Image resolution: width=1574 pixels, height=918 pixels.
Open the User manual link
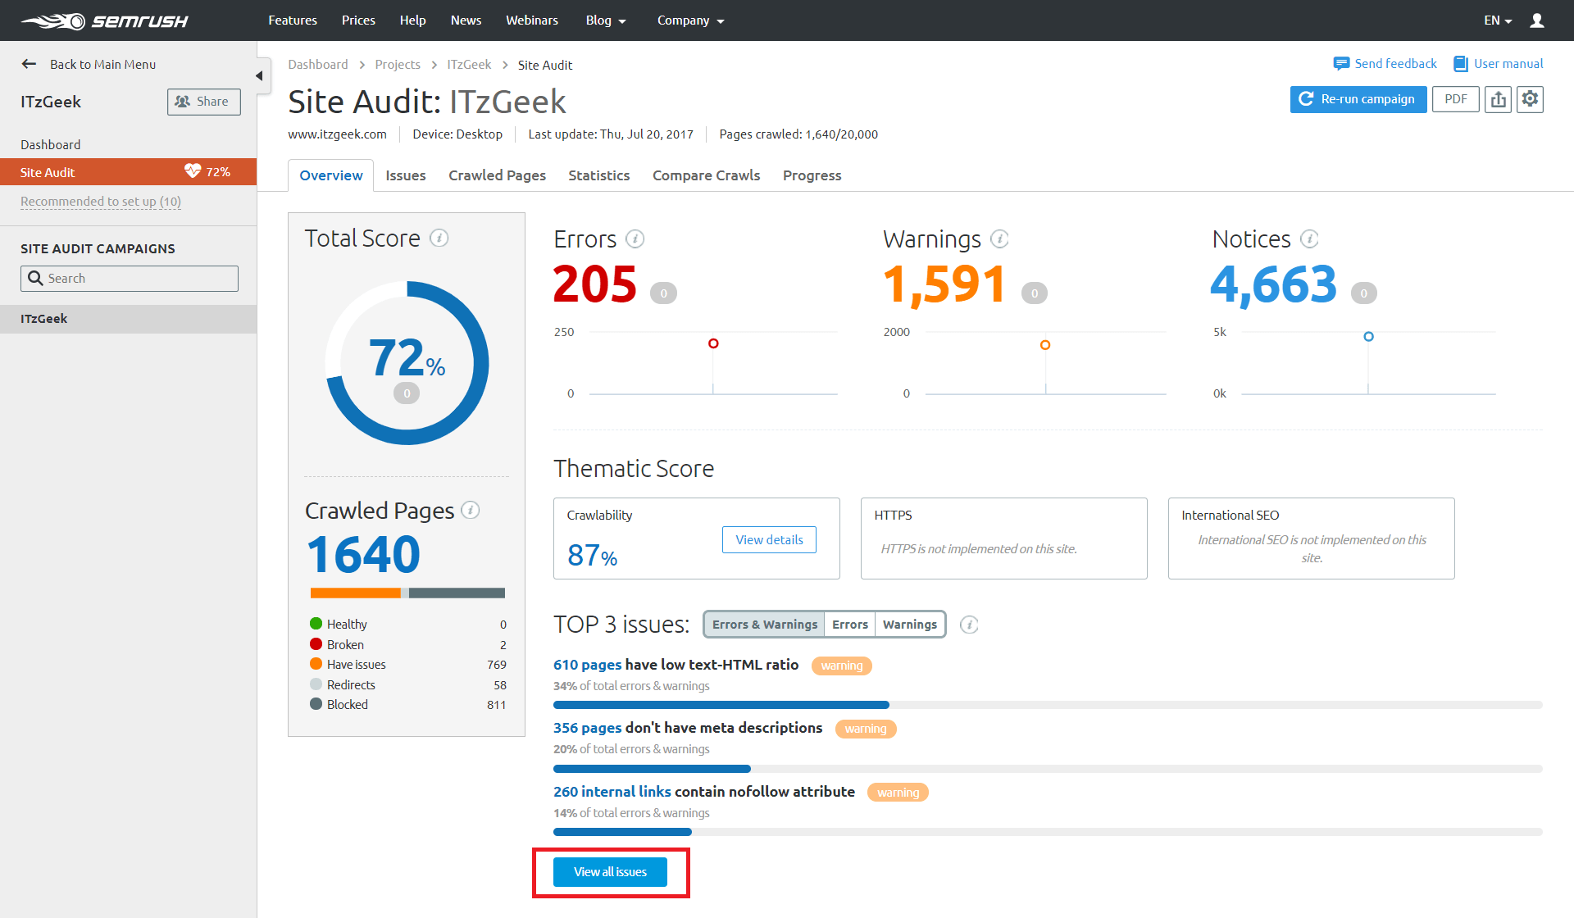[1498, 64]
